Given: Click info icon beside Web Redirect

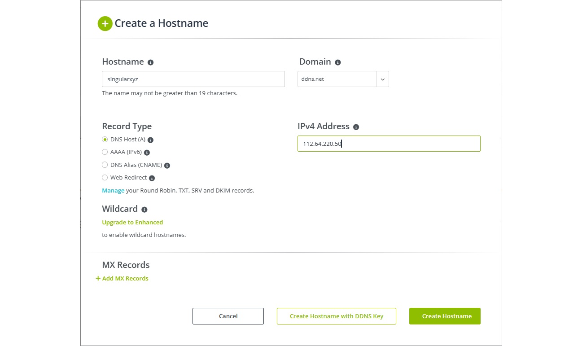Looking at the screenshot, I should point(152,178).
